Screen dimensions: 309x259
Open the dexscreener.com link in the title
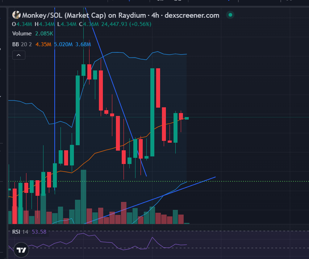click(192, 15)
